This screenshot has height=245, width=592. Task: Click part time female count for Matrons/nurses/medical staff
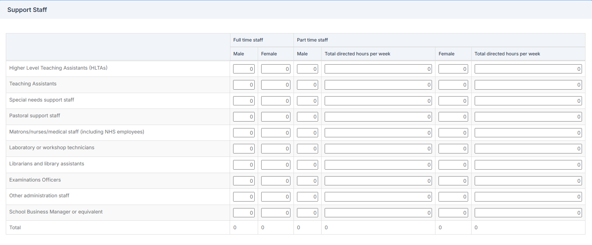pyautogui.click(x=453, y=133)
